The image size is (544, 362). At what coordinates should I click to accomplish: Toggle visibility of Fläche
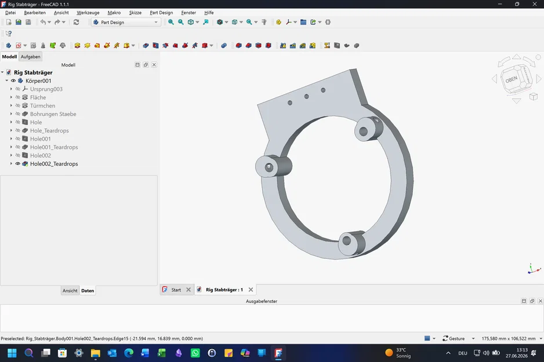tap(18, 97)
